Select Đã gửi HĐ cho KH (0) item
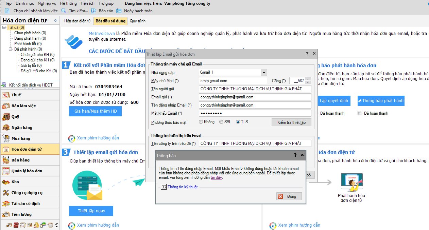Screen dimensions: 429x230 [39, 71]
